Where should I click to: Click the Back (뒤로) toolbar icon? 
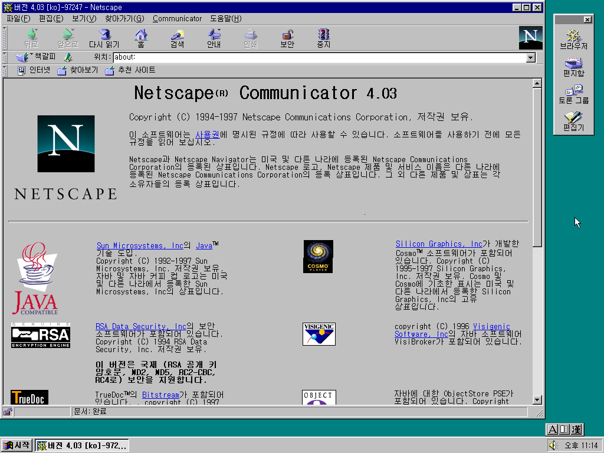point(31,38)
